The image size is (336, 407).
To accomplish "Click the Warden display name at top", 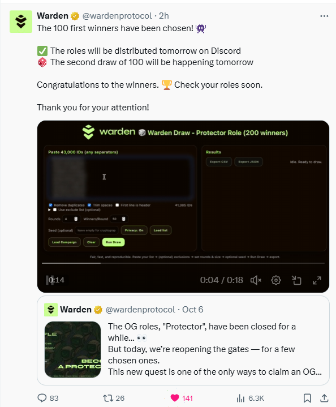I will coord(53,16).
